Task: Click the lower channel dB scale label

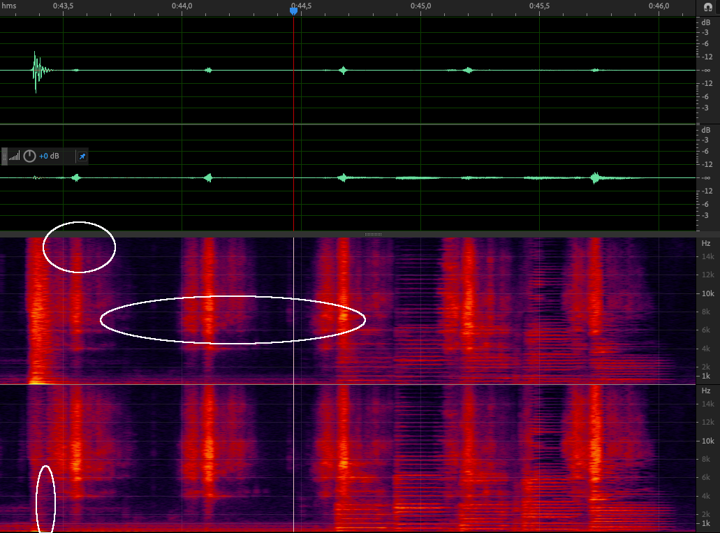Action: tap(706, 129)
